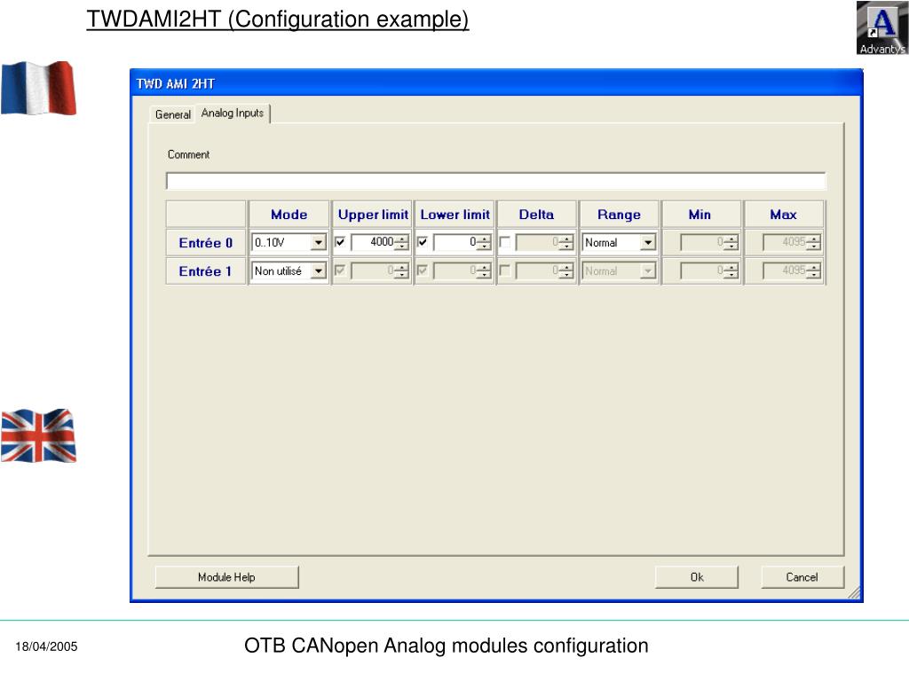Toggle Entrée 1 Lower limit checkbox
Screen dimensions: 909x681
click(x=423, y=270)
